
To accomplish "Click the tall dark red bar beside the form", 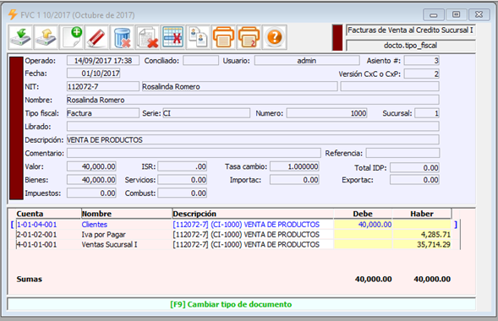I will (16, 128).
